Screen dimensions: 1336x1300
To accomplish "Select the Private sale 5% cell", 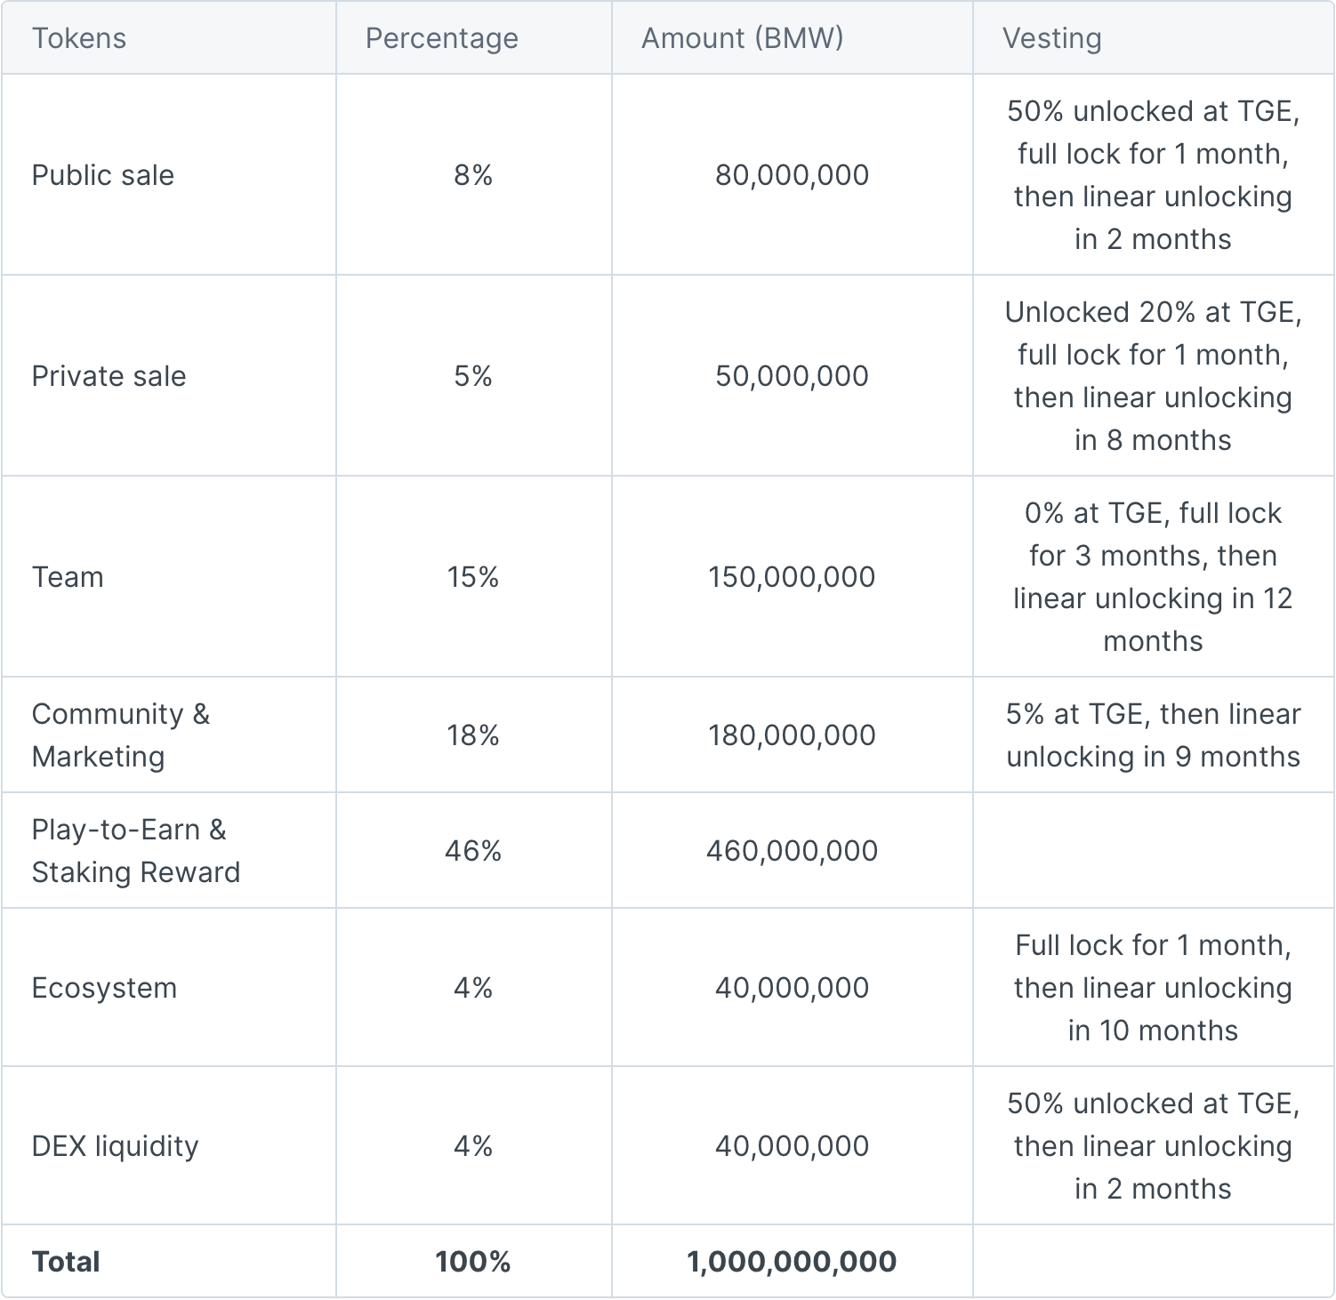I will pyautogui.click(x=473, y=376).
